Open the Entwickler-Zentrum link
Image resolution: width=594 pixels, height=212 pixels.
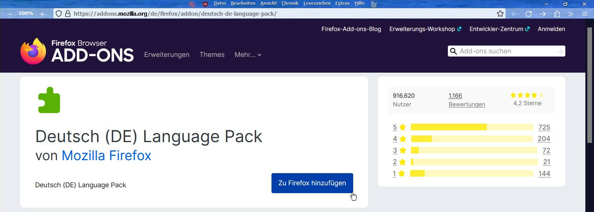tap(499, 29)
